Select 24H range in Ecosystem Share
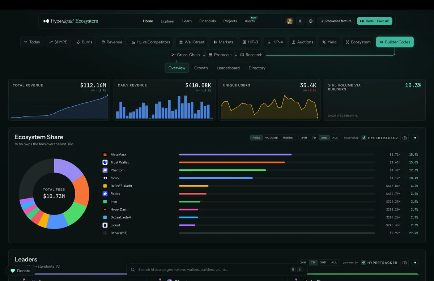Screen dimensions: 434x281 [304, 138]
